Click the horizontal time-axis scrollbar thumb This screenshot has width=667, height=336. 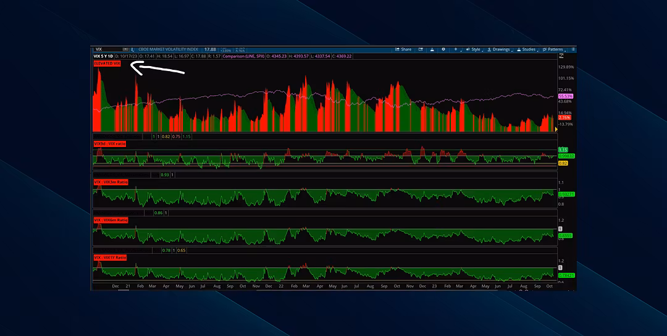point(124,290)
